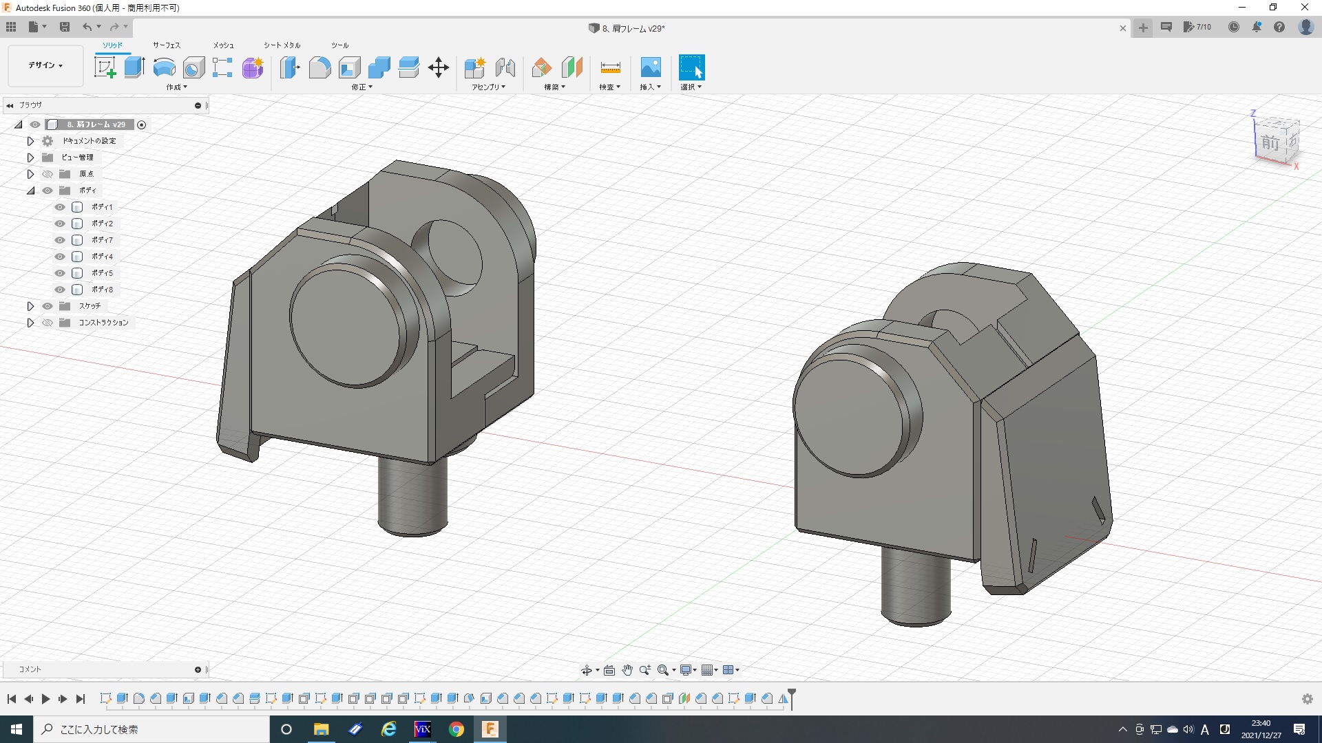1322x743 pixels.
Task: Toggle visibility of ボディ7
Action: (60, 240)
